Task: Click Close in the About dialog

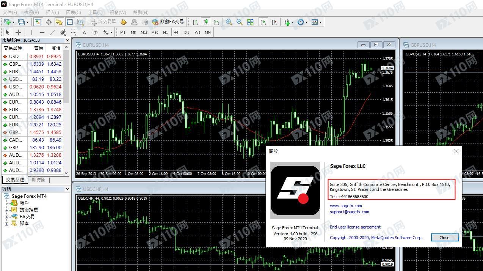Action: [444, 238]
